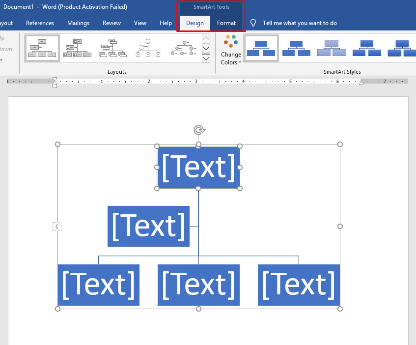
Task: Click the top-left corner handle of the SmartArt frame
Action: [x=57, y=144]
